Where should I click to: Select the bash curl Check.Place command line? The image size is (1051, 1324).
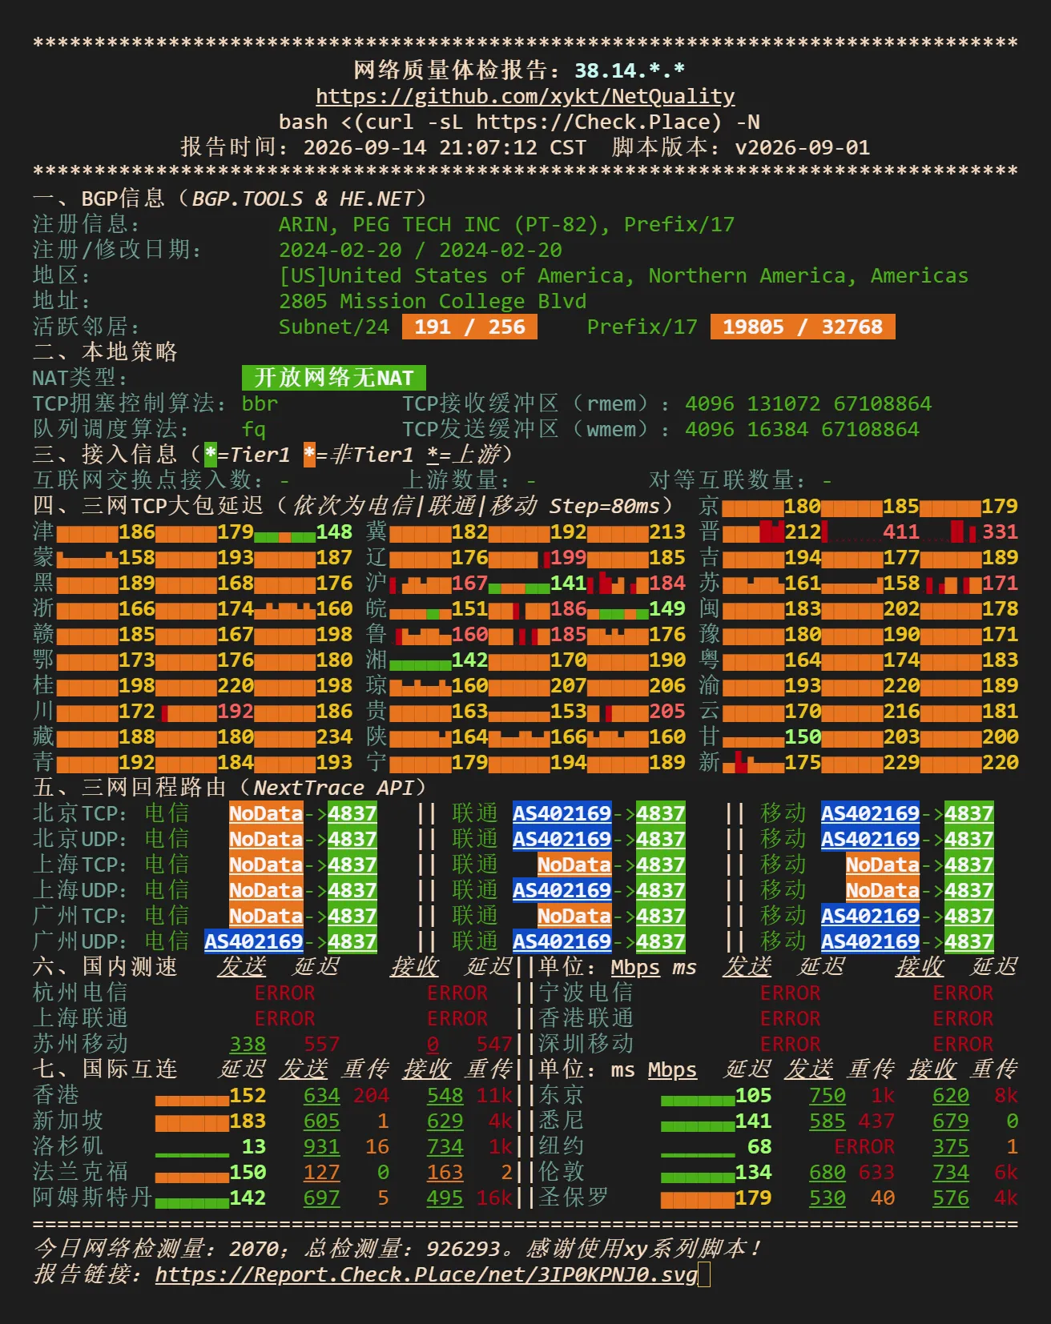point(519,122)
